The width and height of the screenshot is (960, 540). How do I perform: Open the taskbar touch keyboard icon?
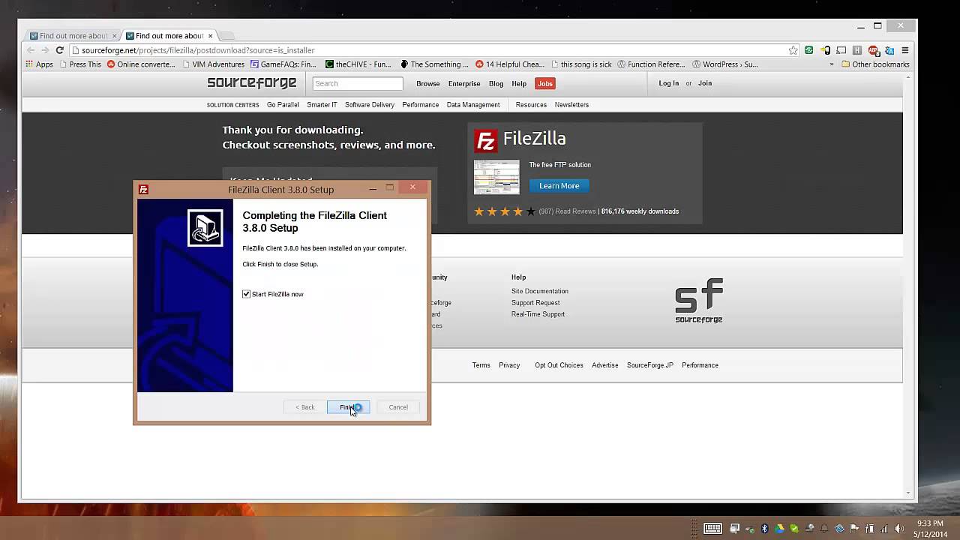(712, 528)
